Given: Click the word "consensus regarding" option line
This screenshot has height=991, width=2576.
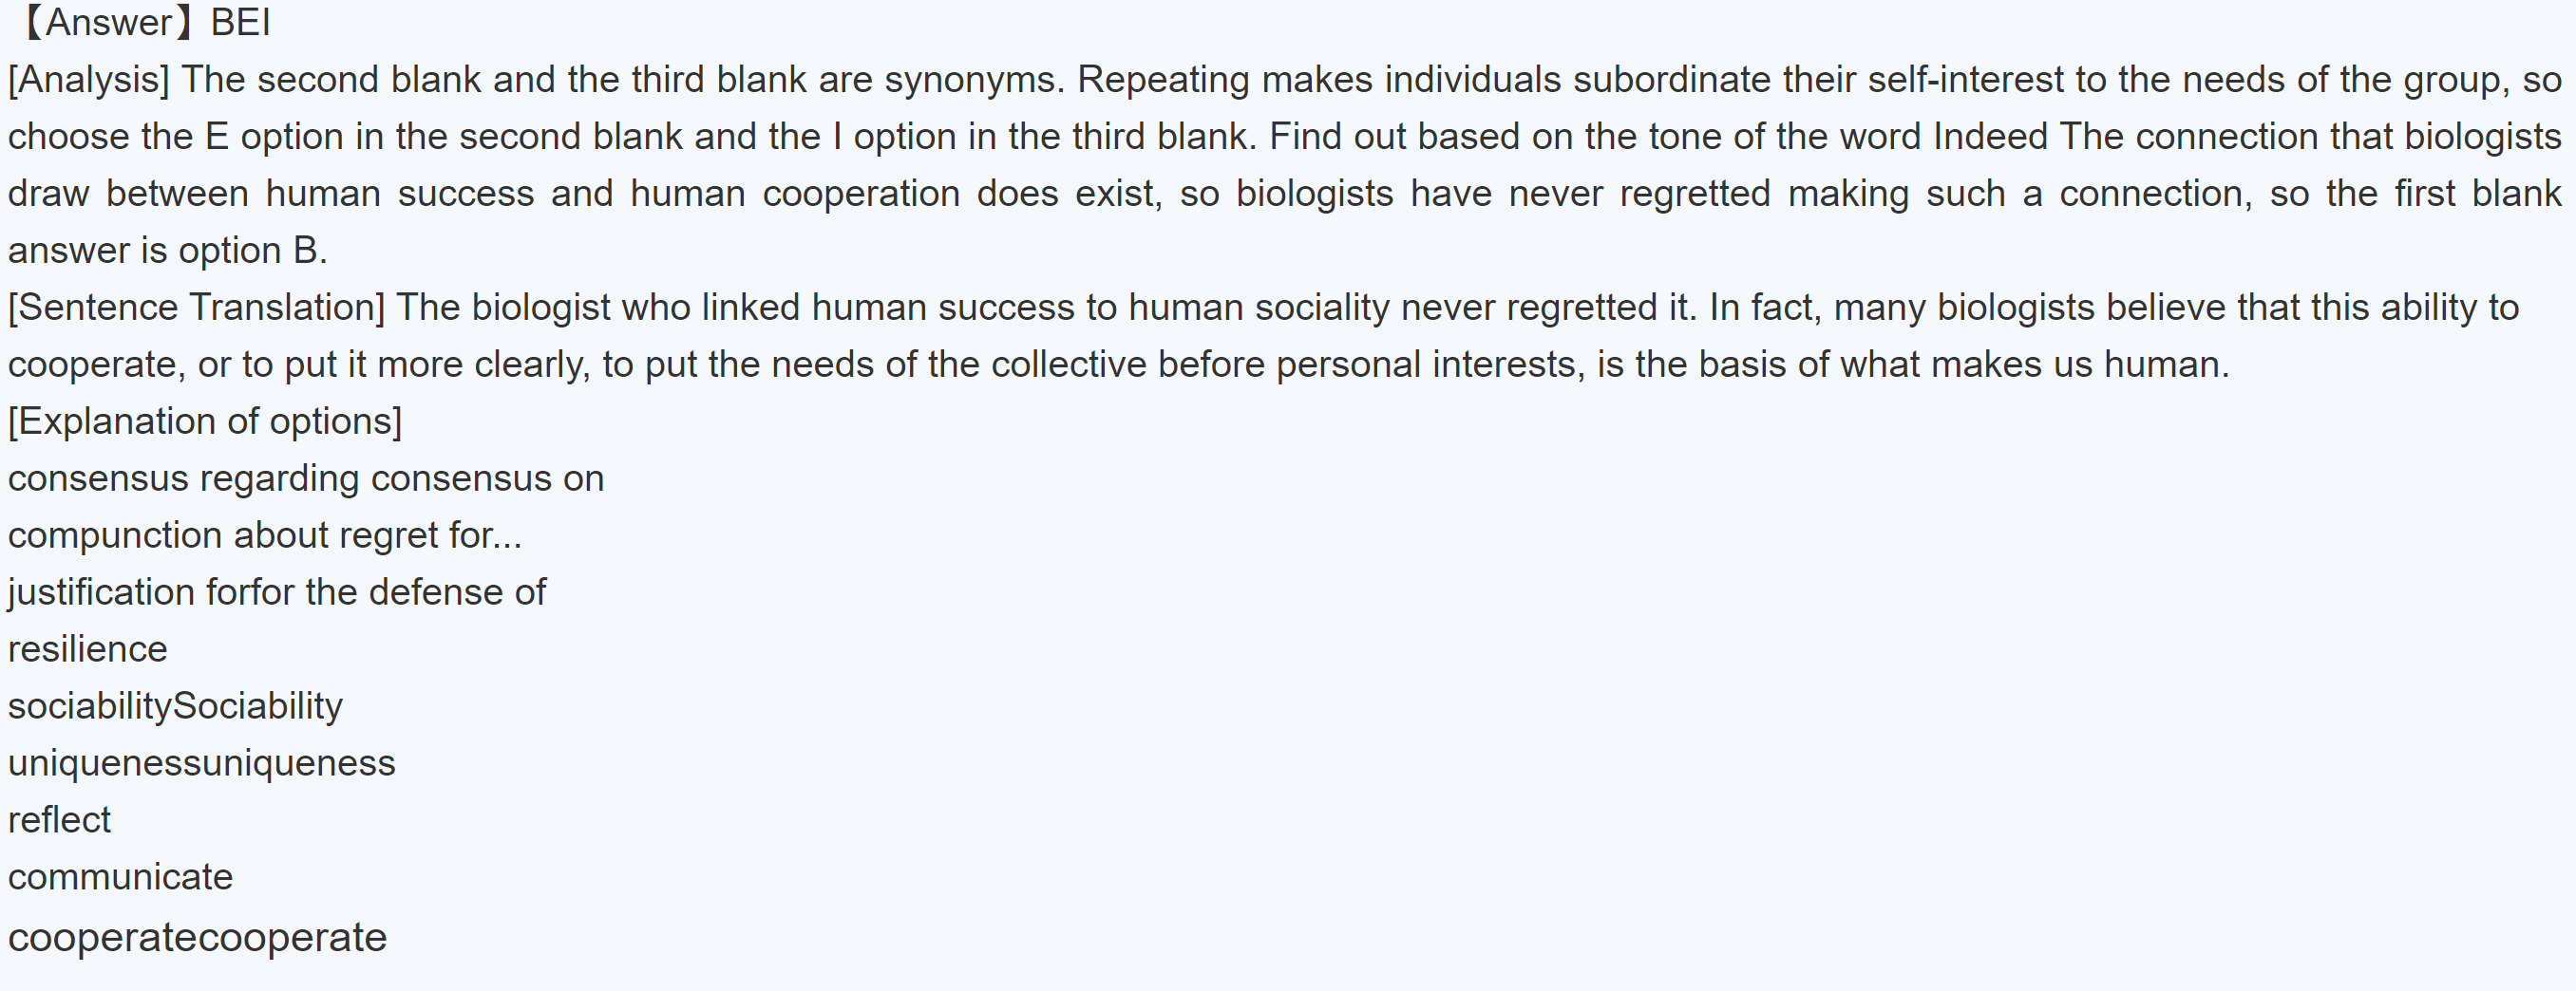Looking at the screenshot, I should tap(305, 478).
